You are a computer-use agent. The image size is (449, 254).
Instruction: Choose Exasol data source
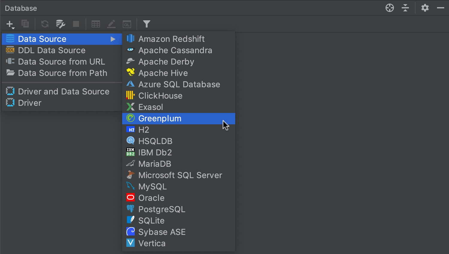[179, 107]
